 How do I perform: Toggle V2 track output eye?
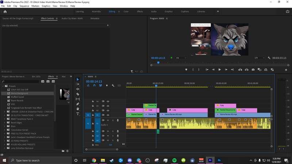[x=108, y=110]
